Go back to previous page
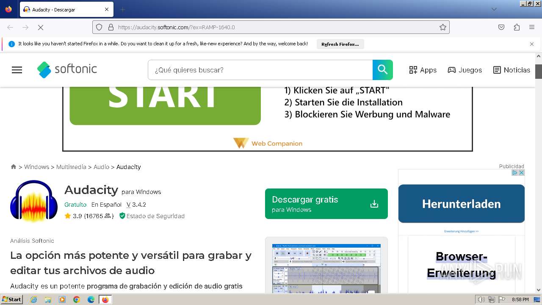Viewport: 542px width, 305px height. tap(10, 27)
